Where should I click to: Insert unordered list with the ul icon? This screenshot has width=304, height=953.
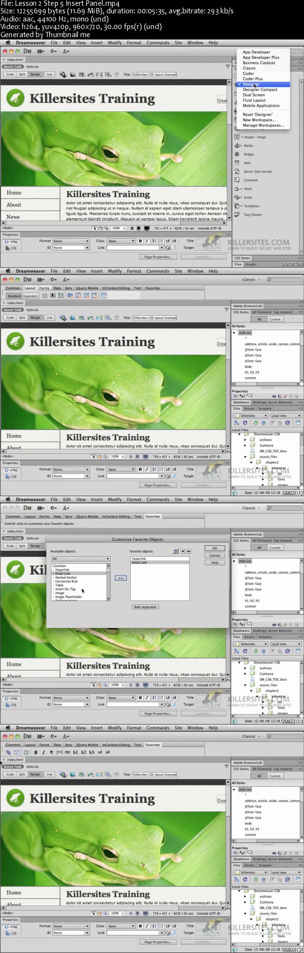click(100, 752)
